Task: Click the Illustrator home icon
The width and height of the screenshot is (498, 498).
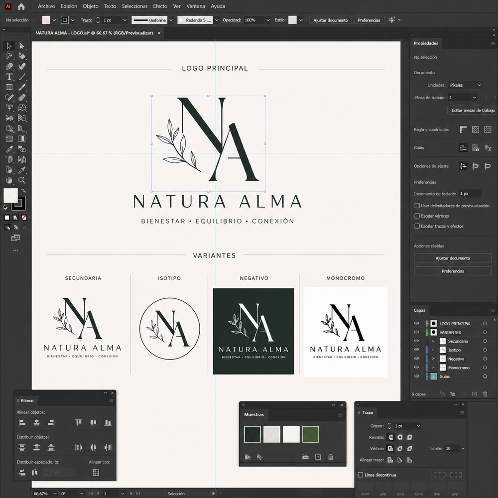Action: click(x=21, y=6)
